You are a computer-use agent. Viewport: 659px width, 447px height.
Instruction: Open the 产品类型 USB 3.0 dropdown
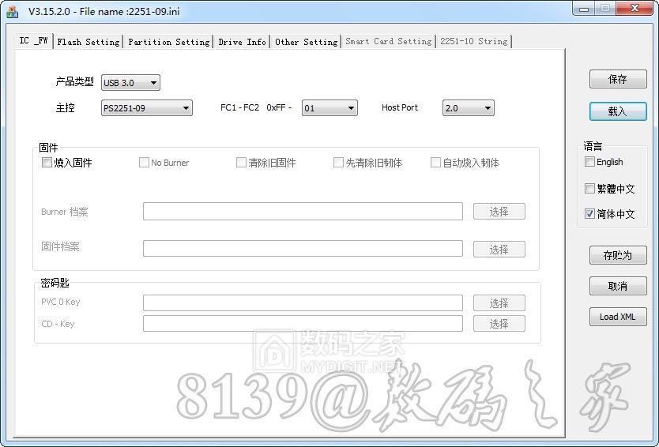130,83
